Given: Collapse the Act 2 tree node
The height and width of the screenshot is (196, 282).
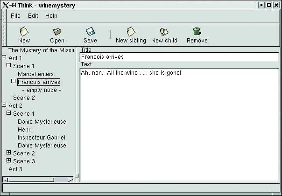Looking at the screenshot, I should click(4, 105).
